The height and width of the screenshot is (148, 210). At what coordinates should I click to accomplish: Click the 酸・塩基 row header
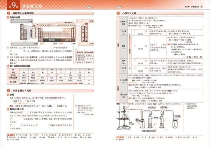pos(13,82)
